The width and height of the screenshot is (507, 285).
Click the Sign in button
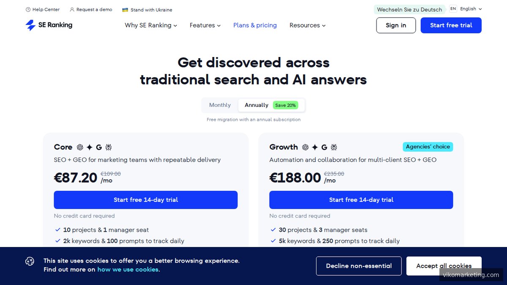tap(396, 25)
